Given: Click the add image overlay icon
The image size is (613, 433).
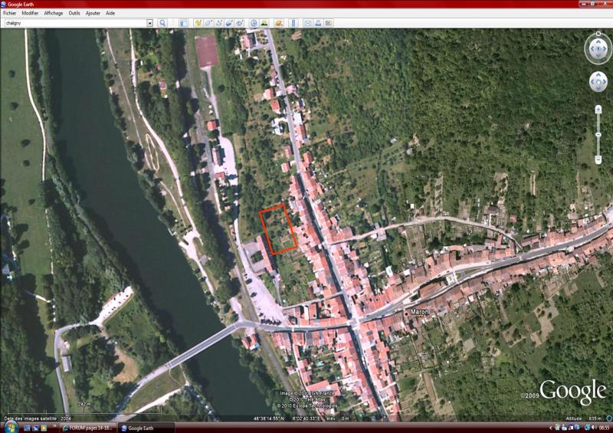Looking at the screenshot, I should (x=229, y=23).
